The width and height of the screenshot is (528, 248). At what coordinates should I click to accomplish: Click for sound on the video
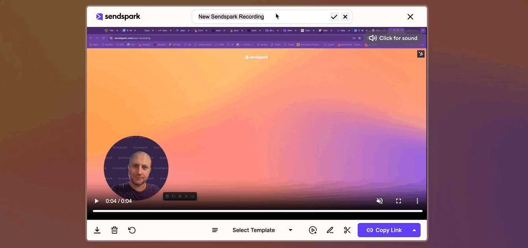[393, 38]
